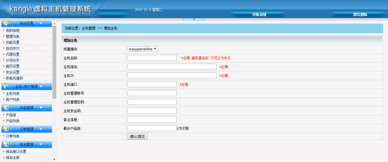Collapse the 主机/用户管理 menu arrow
This screenshot has width=388, height=162.
click(41, 86)
